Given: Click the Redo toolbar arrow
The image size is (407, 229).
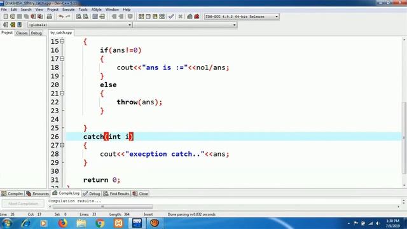Looking at the screenshot, I should [68, 17].
